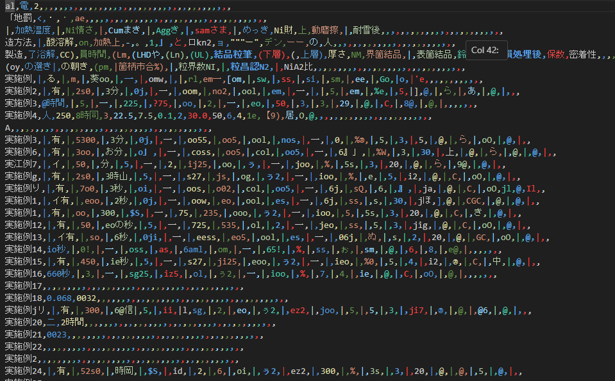
Task: Click the "加熱温度" header cell
Action: (33, 30)
